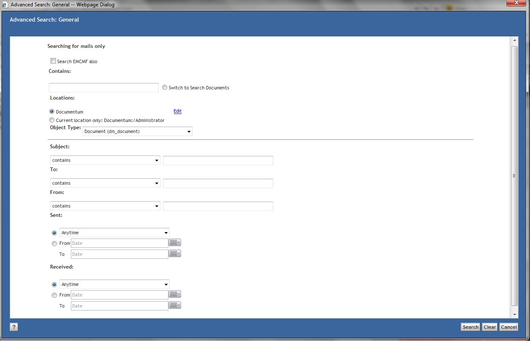The image size is (530, 341).
Task: Select the Received From date range radio
Action: (x=54, y=295)
